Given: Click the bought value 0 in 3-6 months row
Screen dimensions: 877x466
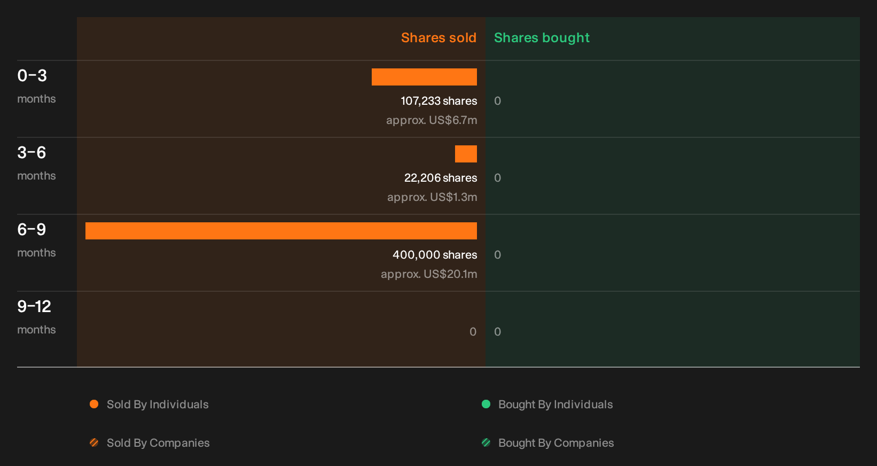Looking at the screenshot, I should [x=498, y=178].
